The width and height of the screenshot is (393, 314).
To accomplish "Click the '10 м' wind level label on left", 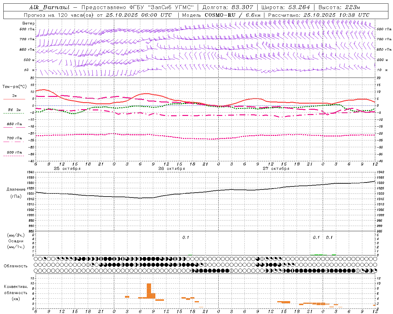I will (29, 70).
